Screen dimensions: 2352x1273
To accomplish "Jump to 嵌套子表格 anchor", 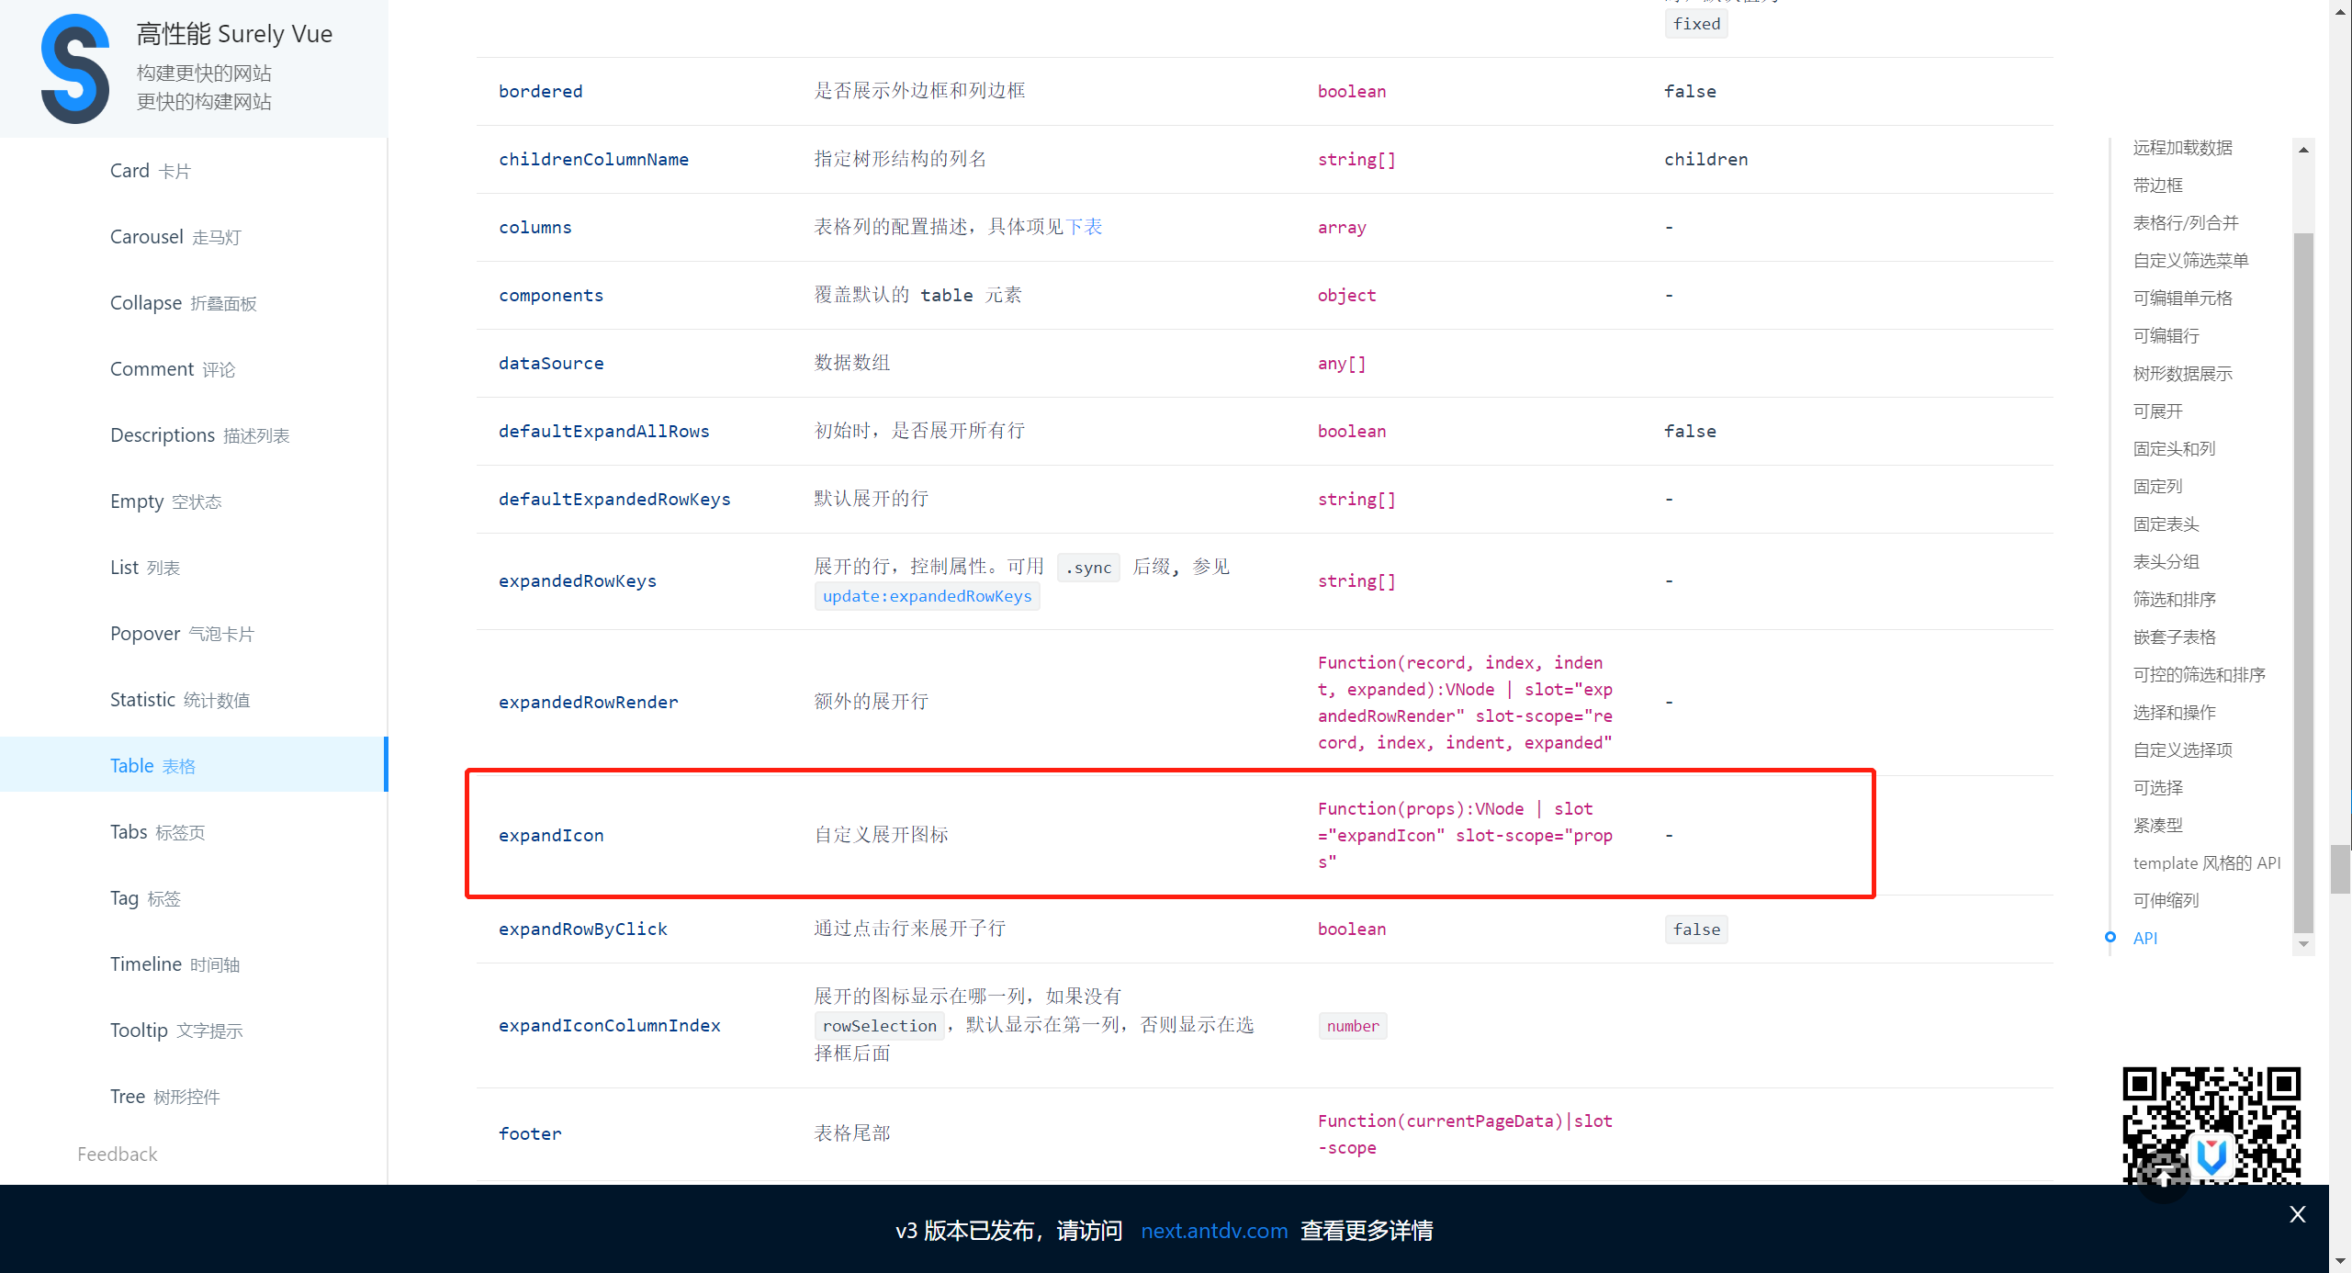I will pyautogui.click(x=2174, y=637).
